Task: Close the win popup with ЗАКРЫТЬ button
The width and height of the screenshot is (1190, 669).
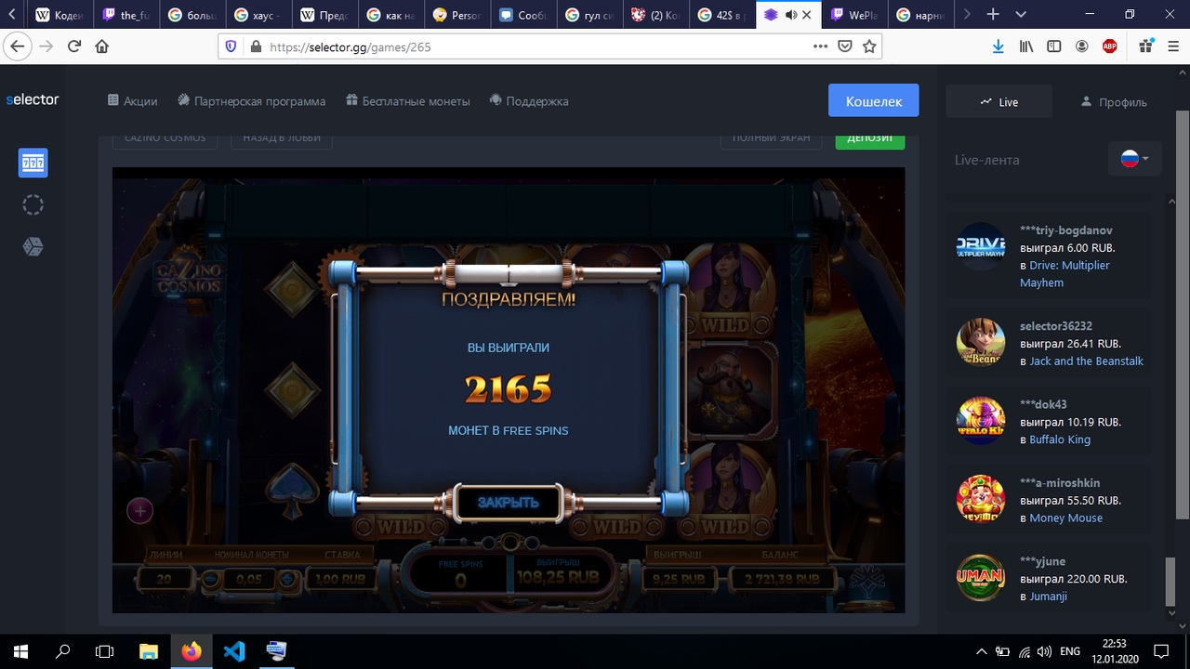Action: pyautogui.click(x=509, y=503)
